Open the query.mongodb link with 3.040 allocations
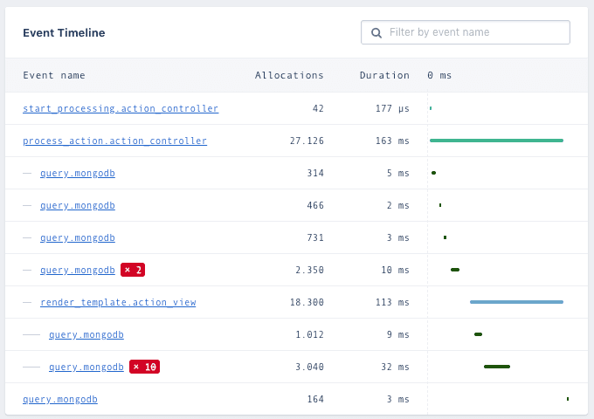Viewport: 594px width, 419px height. coord(86,367)
